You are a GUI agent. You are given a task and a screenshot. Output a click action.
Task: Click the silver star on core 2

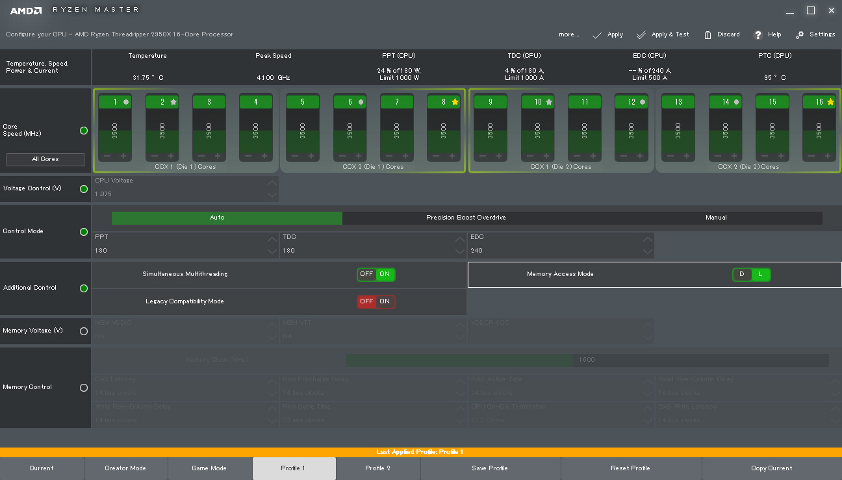pyautogui.click(x=173, y=102)
